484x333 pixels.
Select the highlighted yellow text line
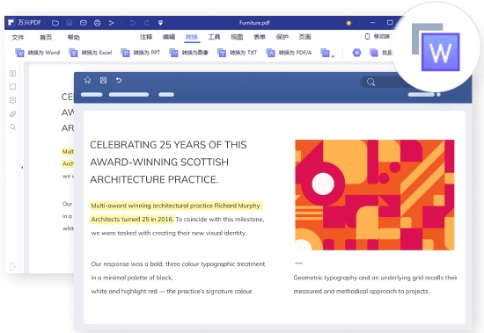(176, 206)
